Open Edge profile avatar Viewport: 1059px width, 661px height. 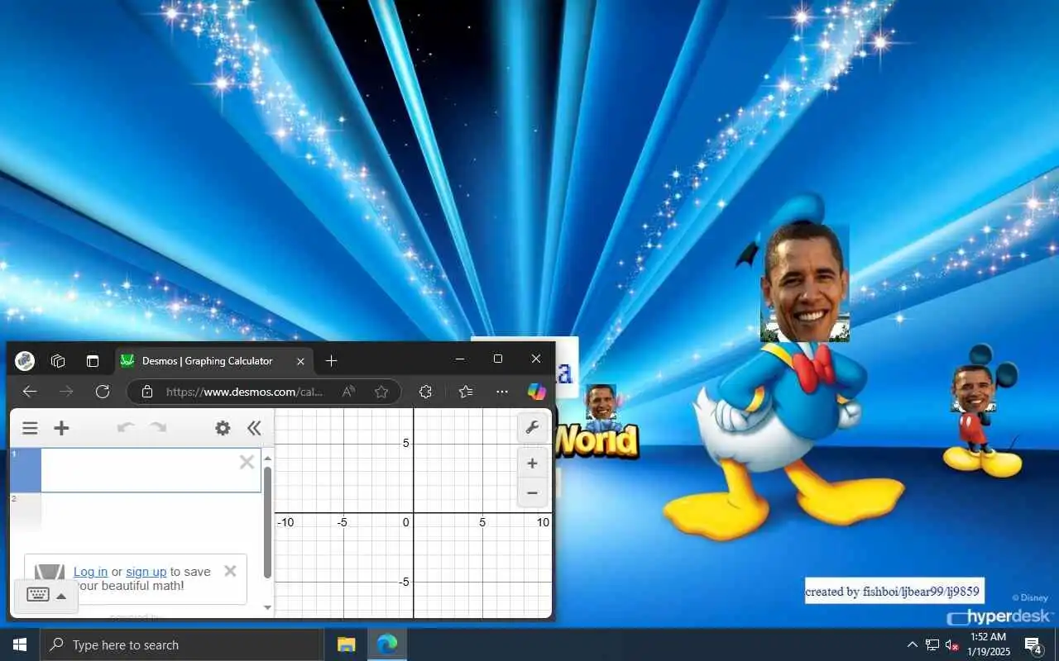[25, 360]
